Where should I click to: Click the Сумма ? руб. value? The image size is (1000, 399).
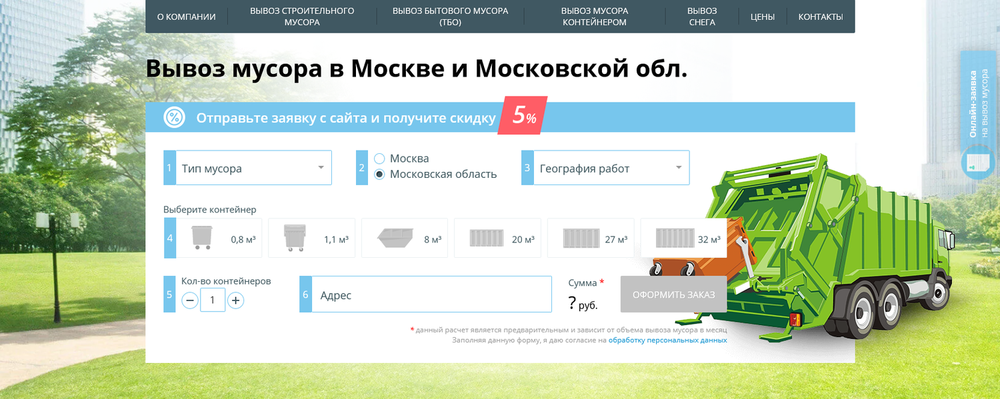tap(583, 304)
